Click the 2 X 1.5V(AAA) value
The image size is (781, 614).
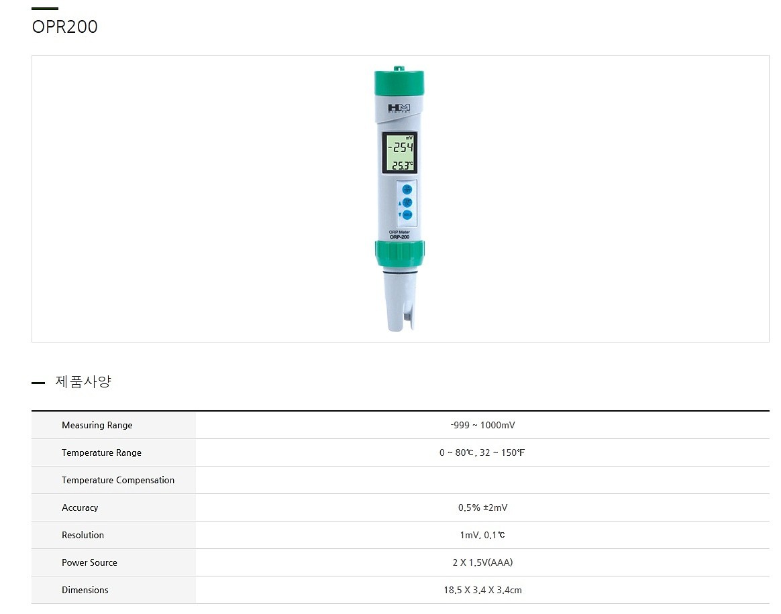[x=482, y=562]
